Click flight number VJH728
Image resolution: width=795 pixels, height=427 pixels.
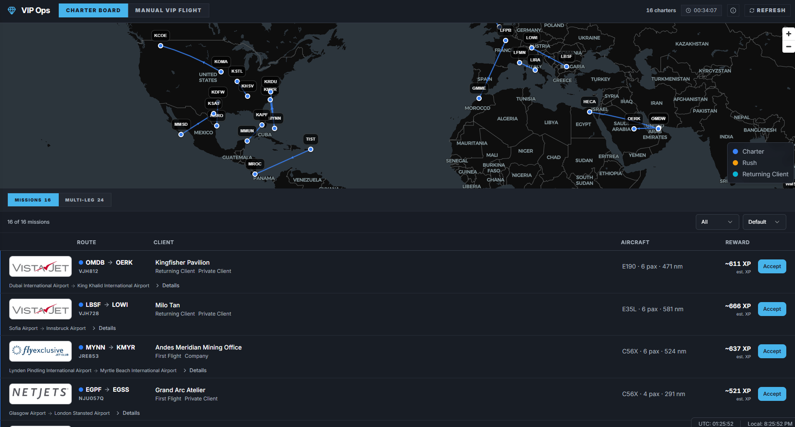tap(89, 313)
